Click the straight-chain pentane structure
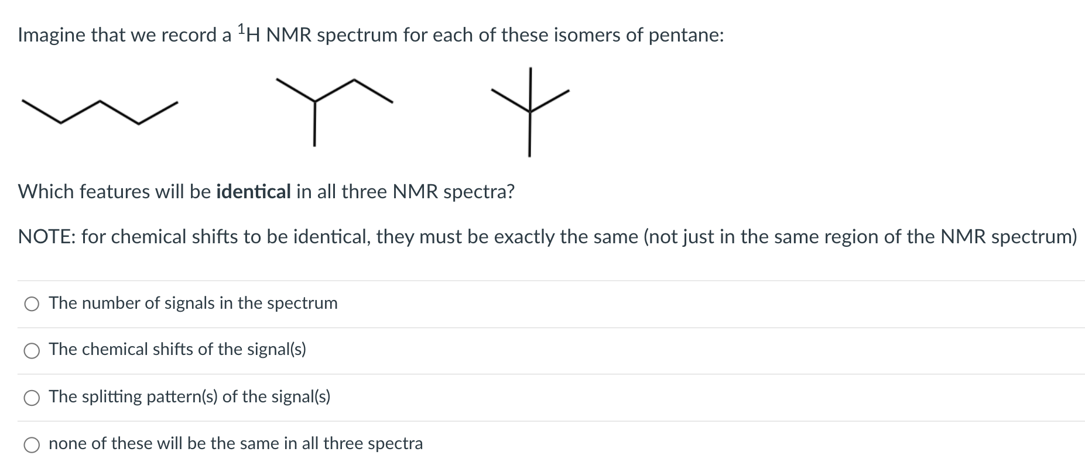 100,111
